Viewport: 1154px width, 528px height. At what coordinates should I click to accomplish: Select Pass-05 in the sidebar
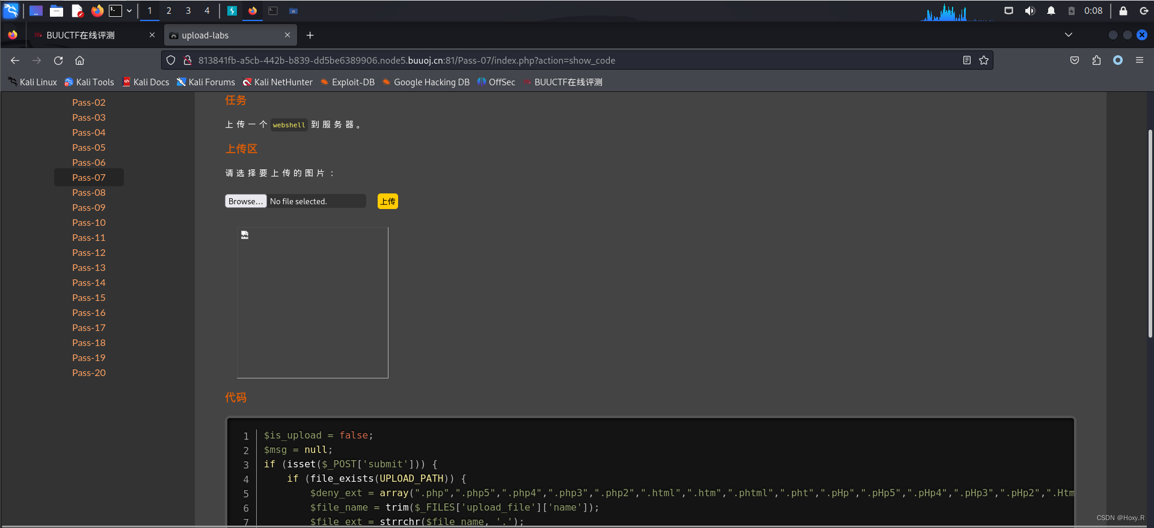tap(89, 148)
